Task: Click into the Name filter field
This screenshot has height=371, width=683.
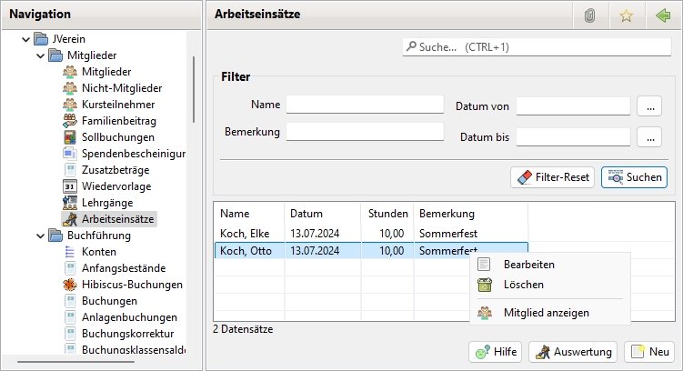Action: [x=365, y=105]
